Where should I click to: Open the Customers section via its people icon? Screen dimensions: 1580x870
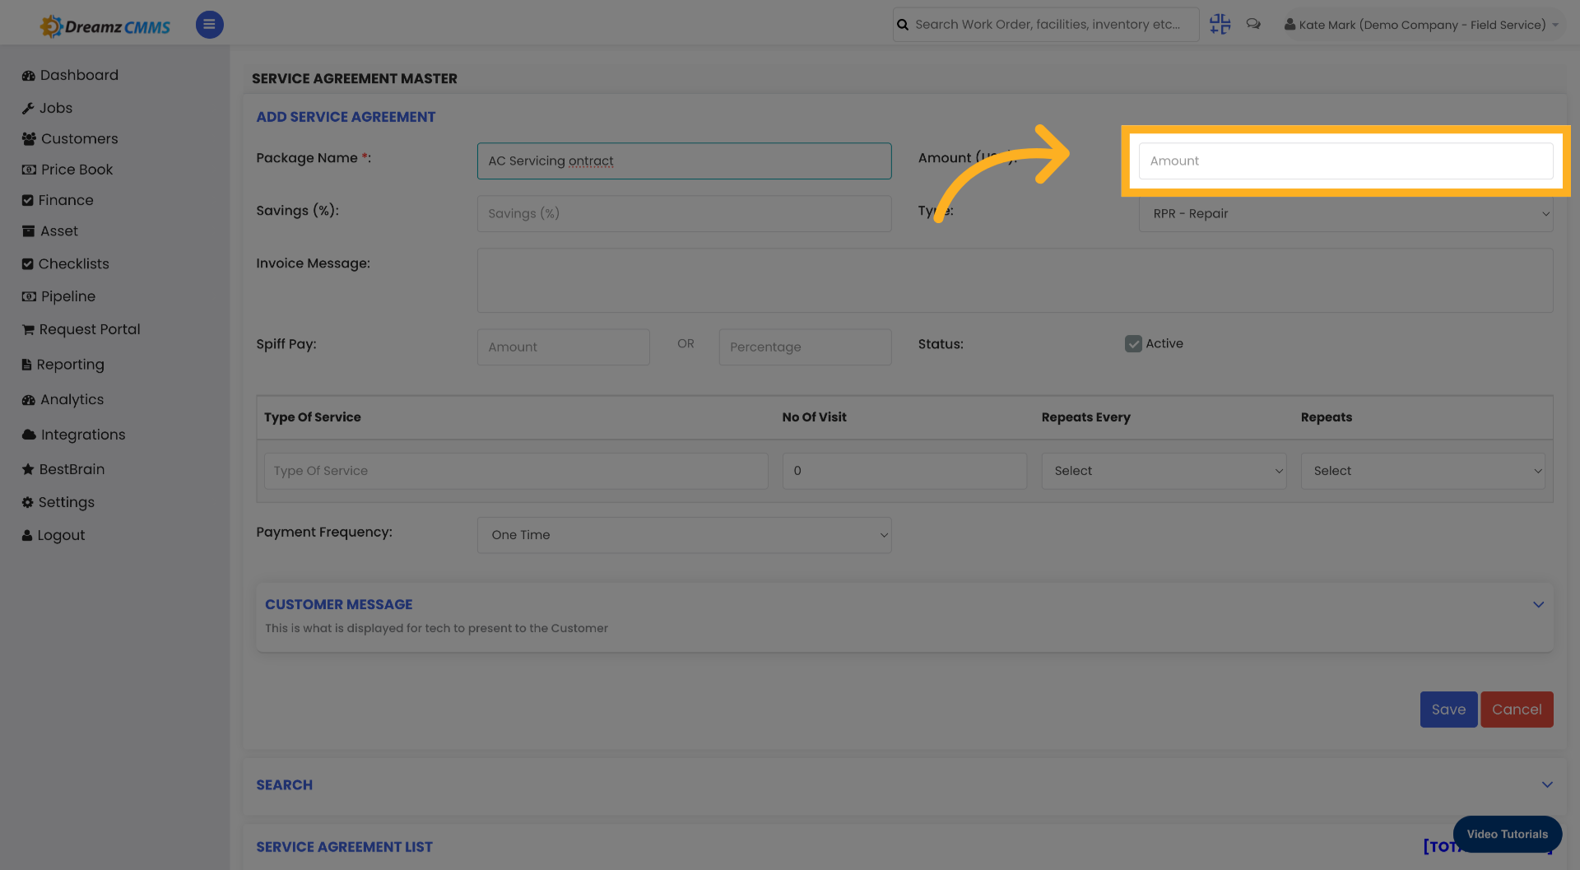click(27, 138)
